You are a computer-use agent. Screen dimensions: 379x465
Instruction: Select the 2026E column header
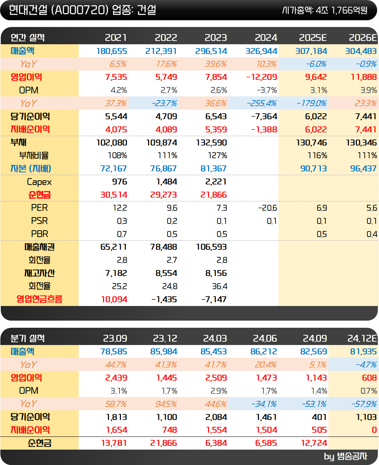(x=363, y=37)
